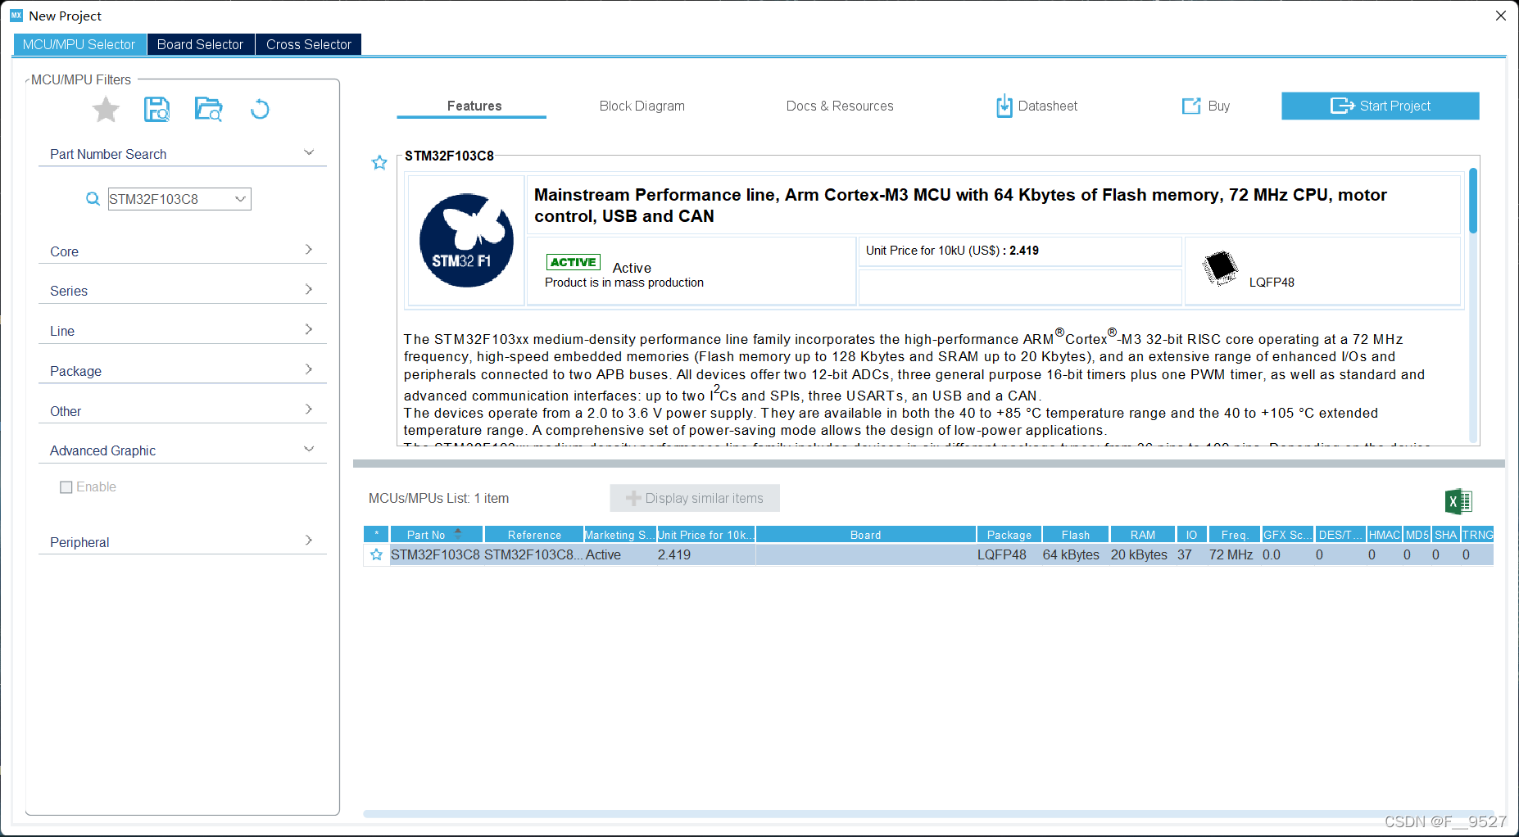Select the Features tab

point(474,106)
